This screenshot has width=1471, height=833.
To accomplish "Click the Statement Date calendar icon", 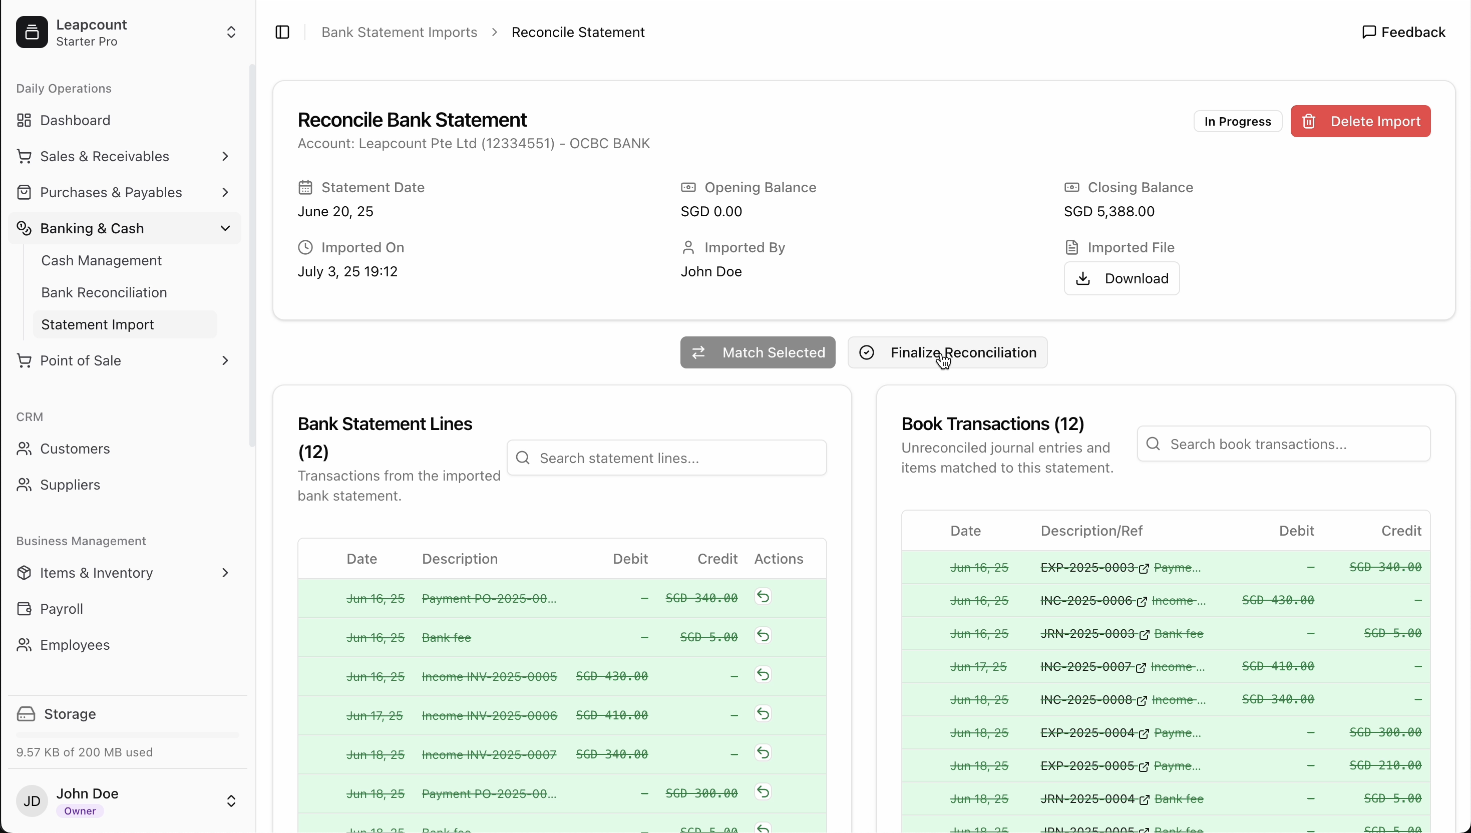I will pos(305,187).
